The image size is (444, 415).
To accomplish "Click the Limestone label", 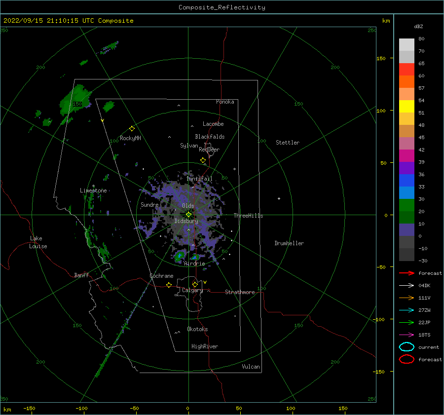I will click(93, 190).
